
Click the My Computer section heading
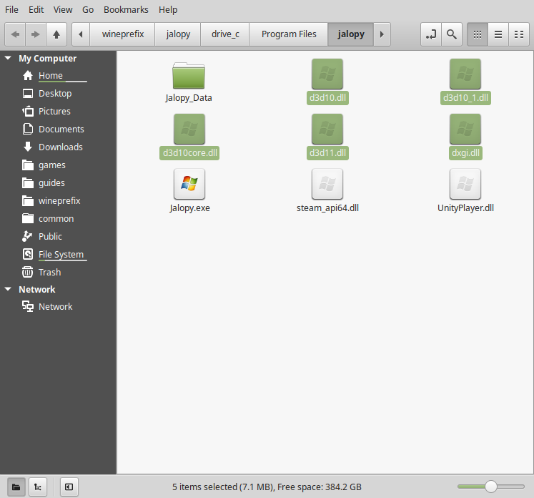[x=48, y=58]
